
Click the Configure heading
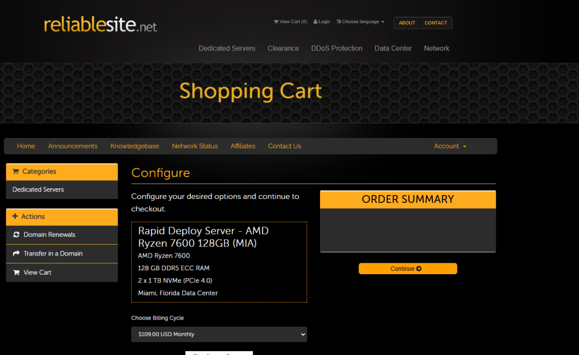point(161,173)
